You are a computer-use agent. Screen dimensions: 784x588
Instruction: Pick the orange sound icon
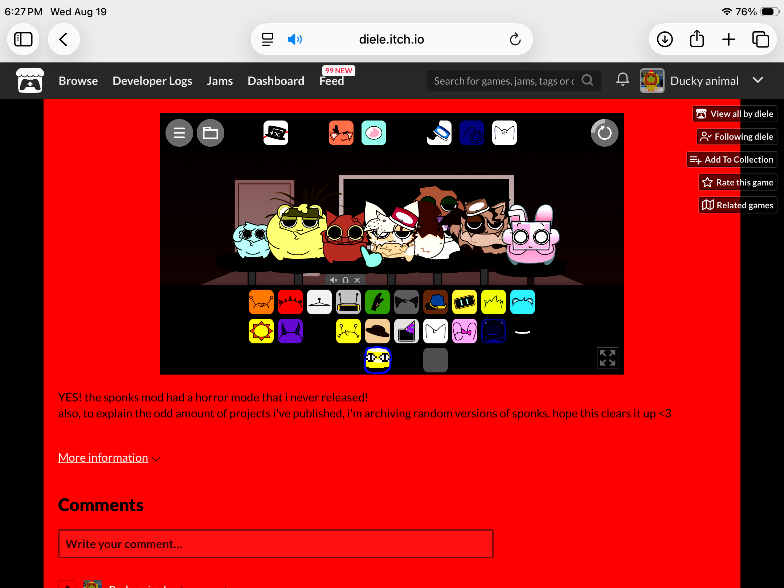coord(261,302)
